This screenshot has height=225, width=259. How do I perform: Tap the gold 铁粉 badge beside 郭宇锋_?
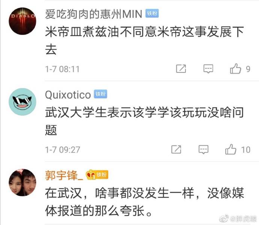coord(102,175)
